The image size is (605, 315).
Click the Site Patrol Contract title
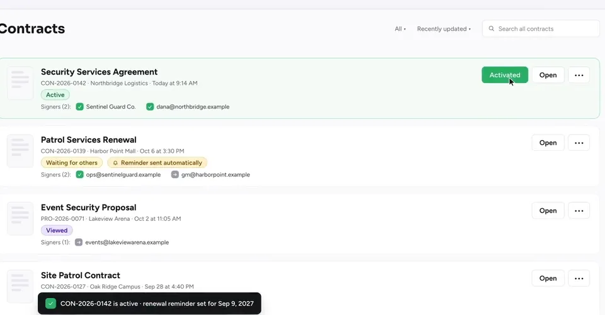(81, 275)
